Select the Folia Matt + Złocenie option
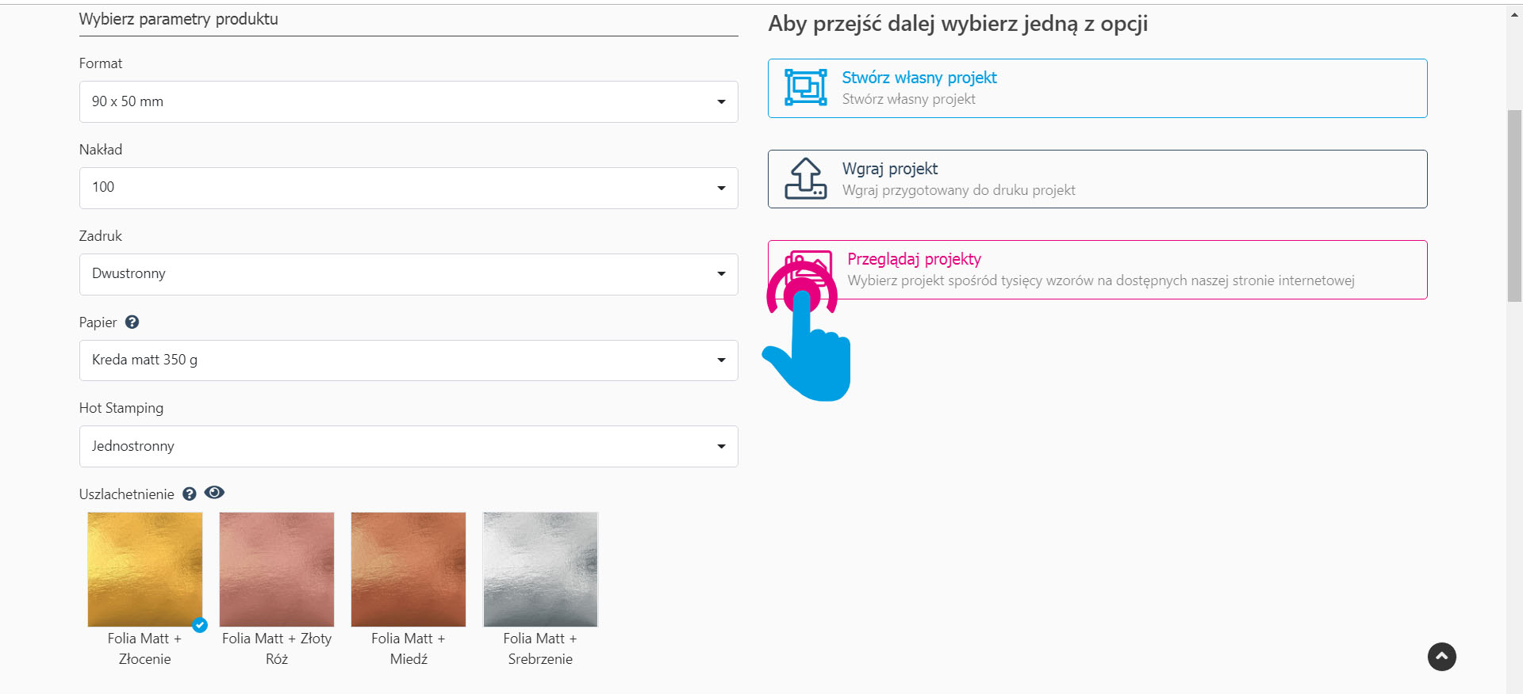Viewport: 1523px width, 694px height. point(145,569)
